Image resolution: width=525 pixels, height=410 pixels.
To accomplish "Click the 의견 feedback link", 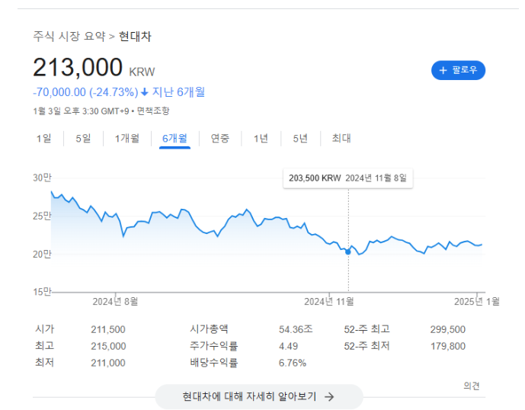I will pos(472,386).
